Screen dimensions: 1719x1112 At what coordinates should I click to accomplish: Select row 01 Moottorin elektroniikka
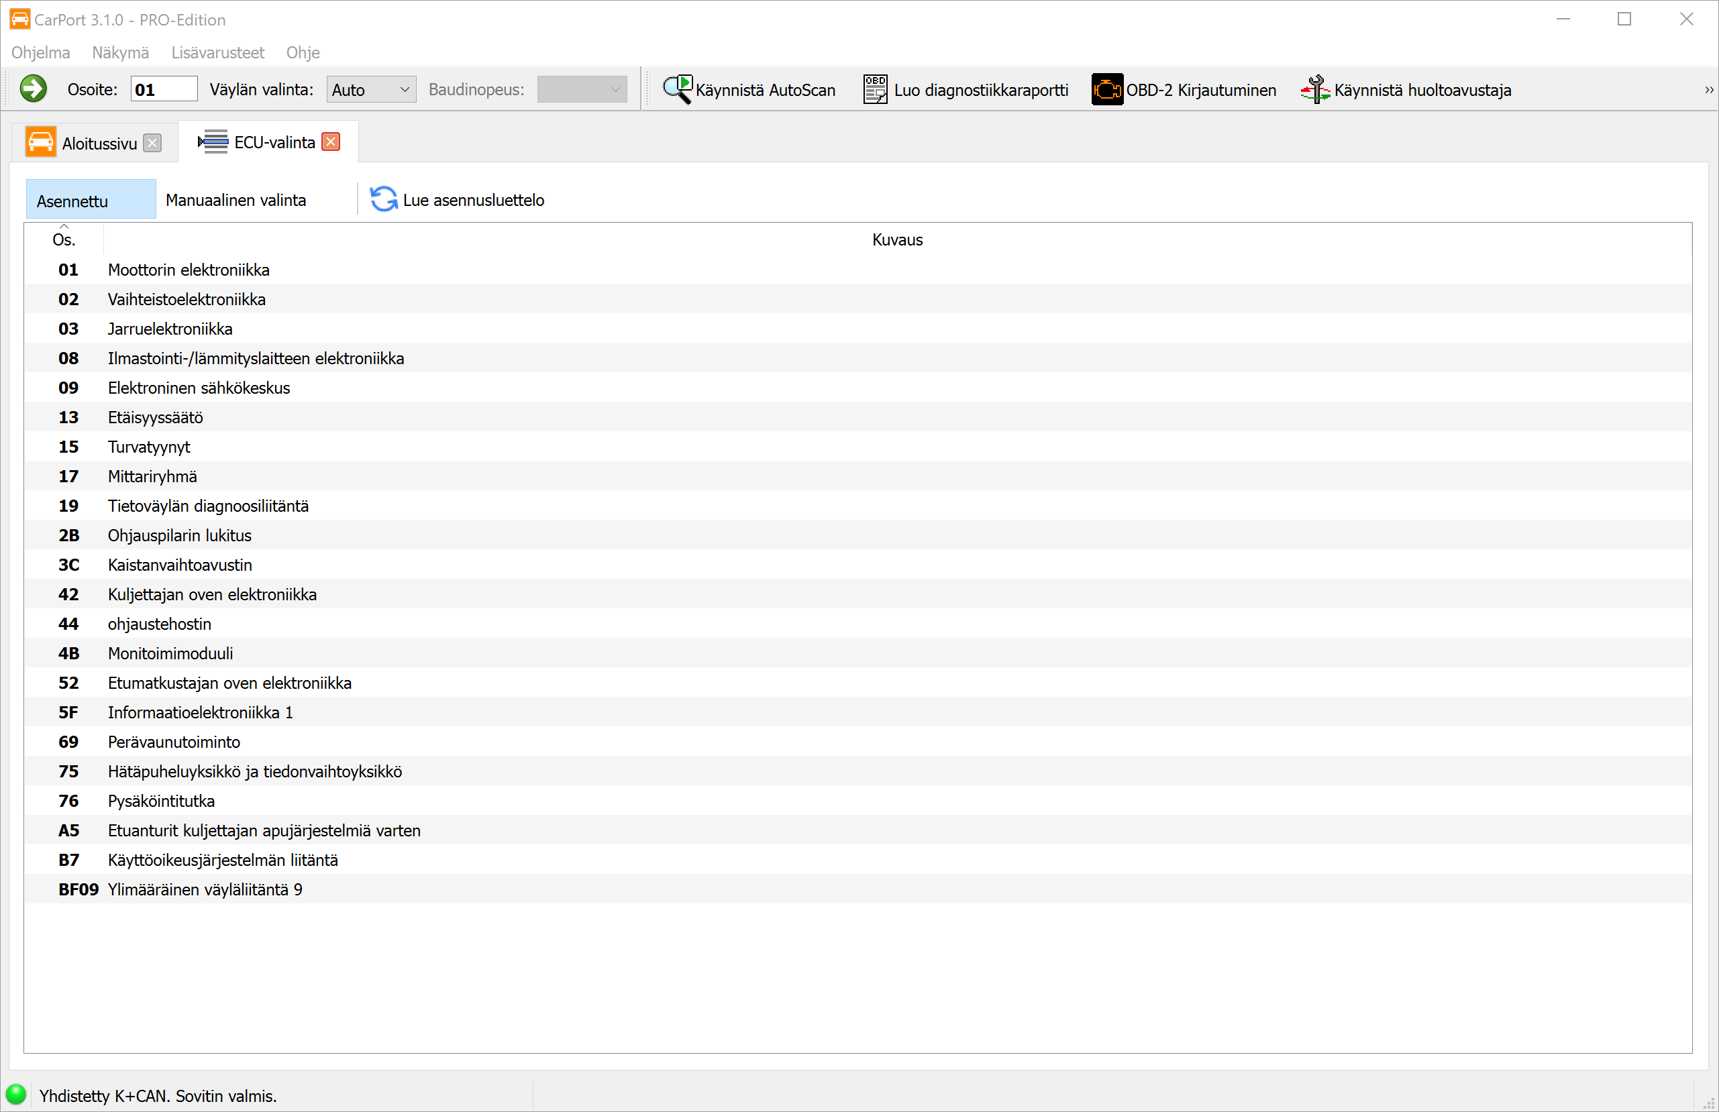[189, 270]
